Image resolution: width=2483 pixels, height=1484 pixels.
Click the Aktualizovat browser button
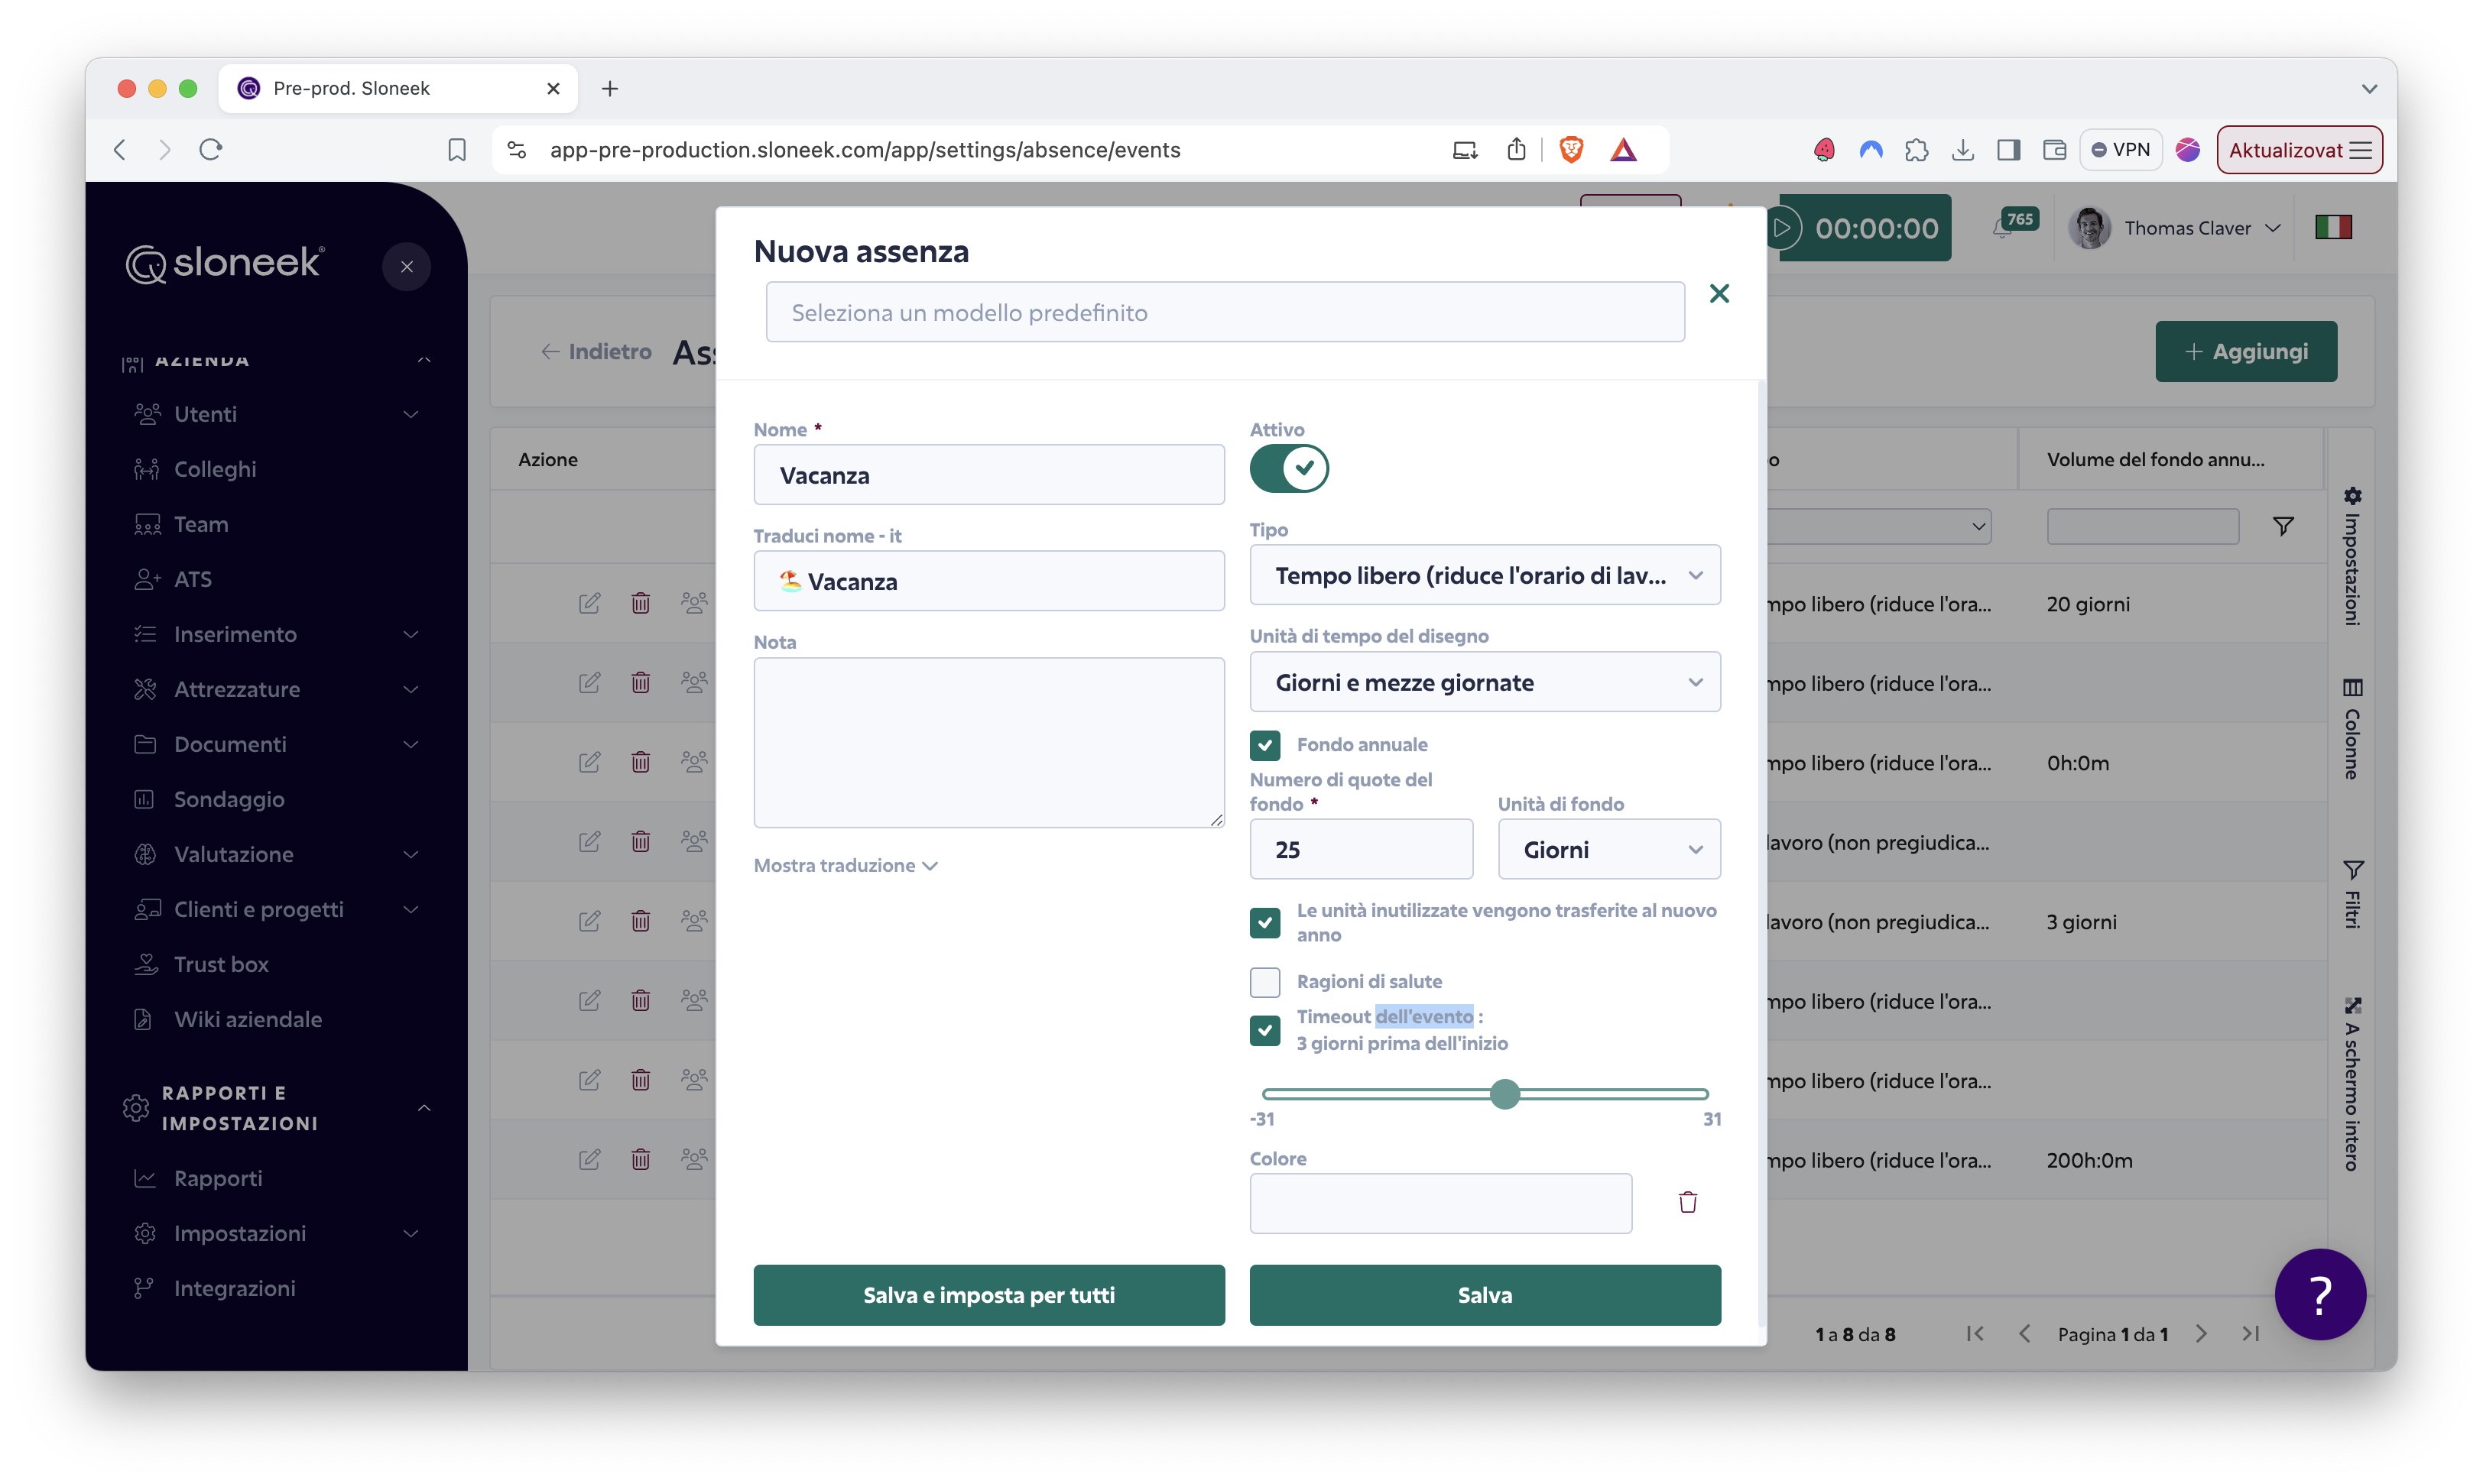pyautogui.click(x=2299, y=150)
